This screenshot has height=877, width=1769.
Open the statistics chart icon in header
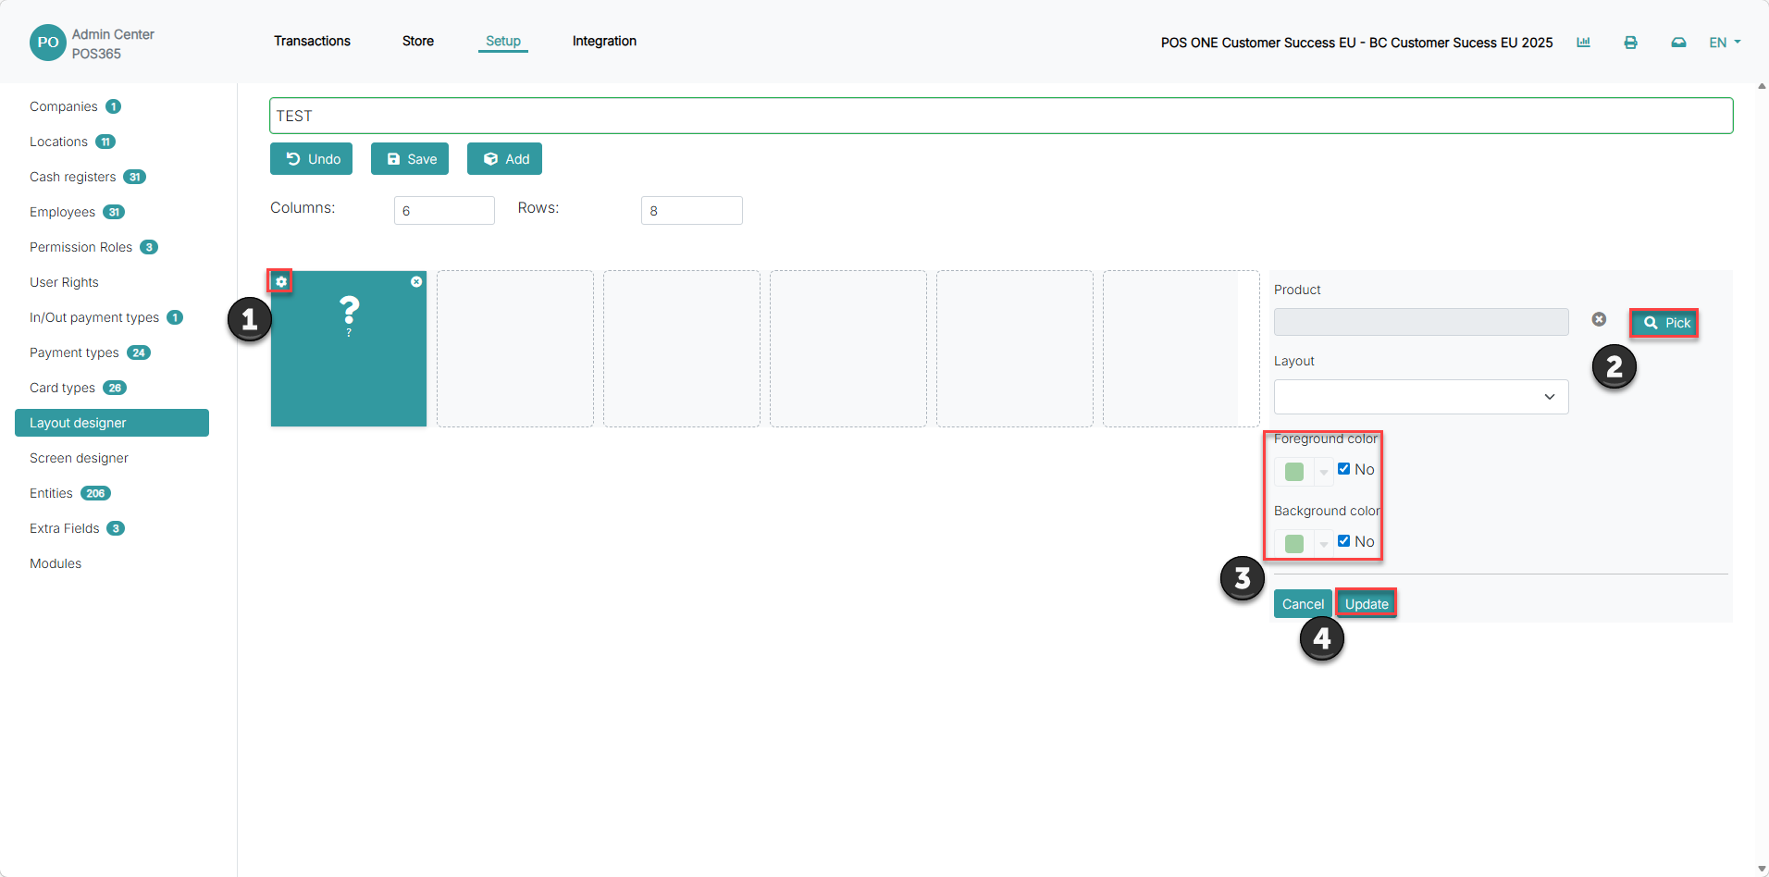(1583, 43)
